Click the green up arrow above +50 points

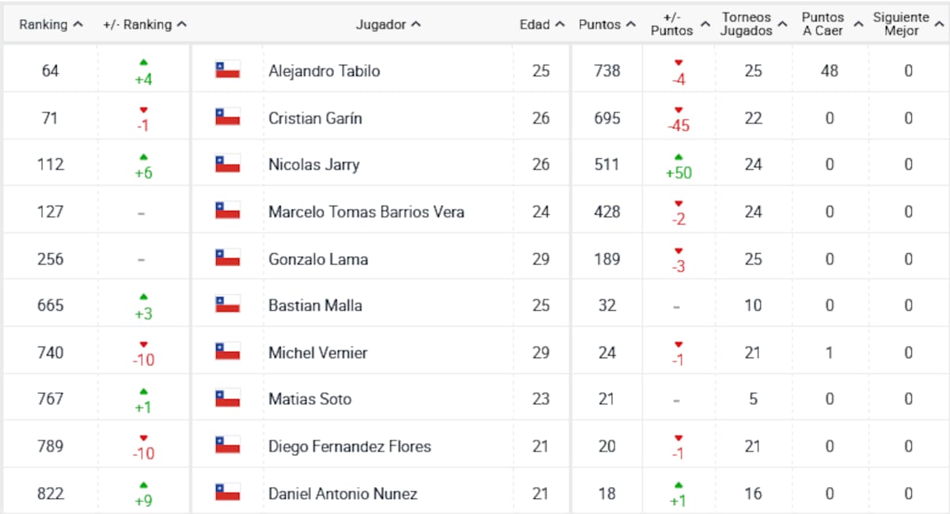pos(678,157)
